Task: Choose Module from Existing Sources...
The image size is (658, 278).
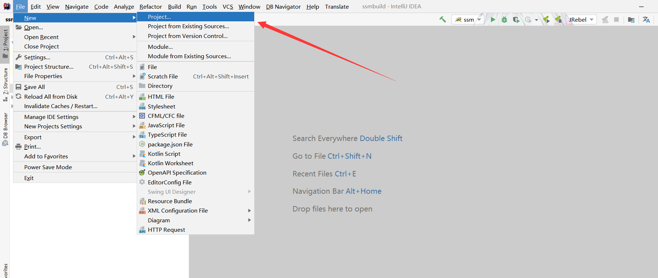Action: pos(196,56)
